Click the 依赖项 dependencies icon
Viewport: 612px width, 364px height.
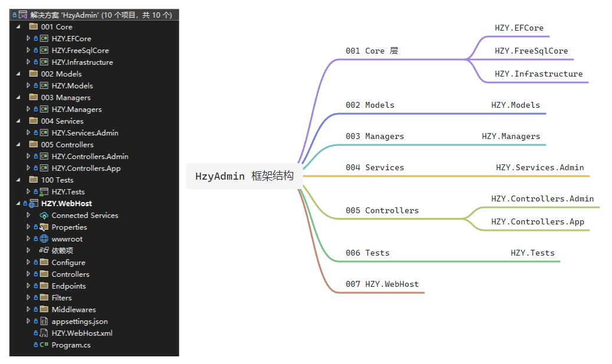coord(44,251)
